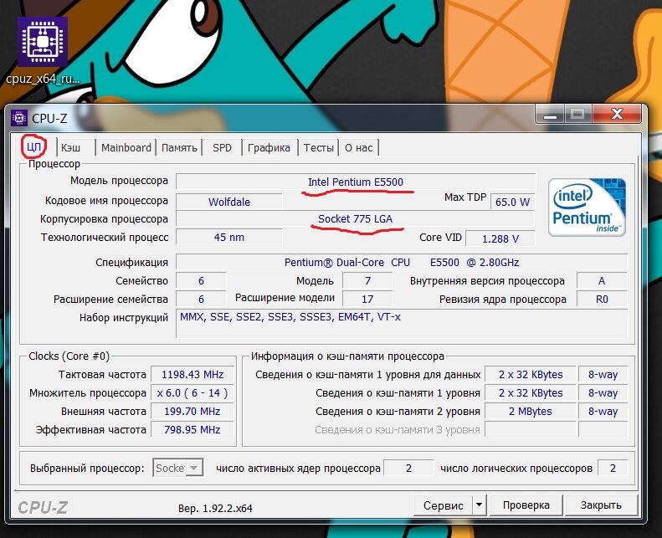Click the Внутренняя версия процессора A value
Screen dimensions: 662x538
click(x=602, y=280)
